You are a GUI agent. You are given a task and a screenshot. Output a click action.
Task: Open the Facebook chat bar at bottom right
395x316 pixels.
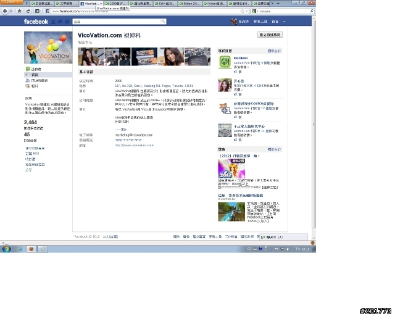283,237
